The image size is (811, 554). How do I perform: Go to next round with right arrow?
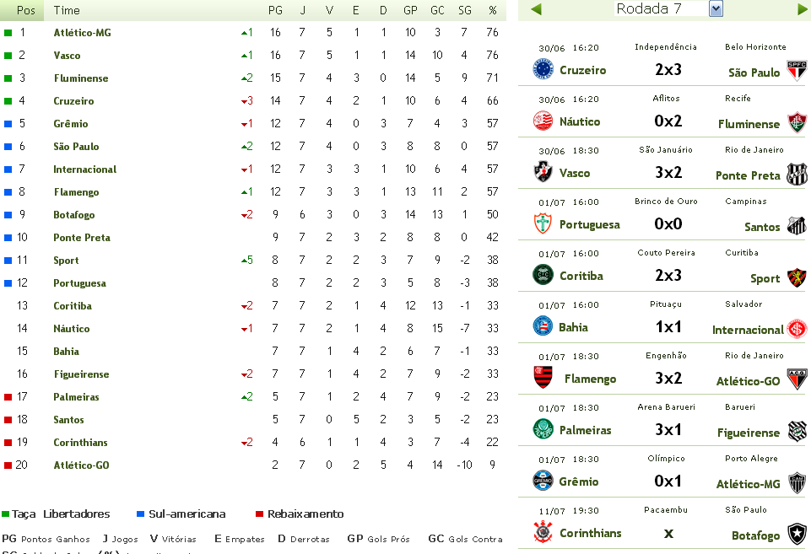pos(802,9)
